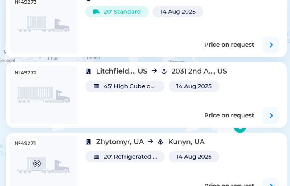Click the №49271 listing number badge
The height and width of the screenshot is (186, 290).
tap(25, 143)
